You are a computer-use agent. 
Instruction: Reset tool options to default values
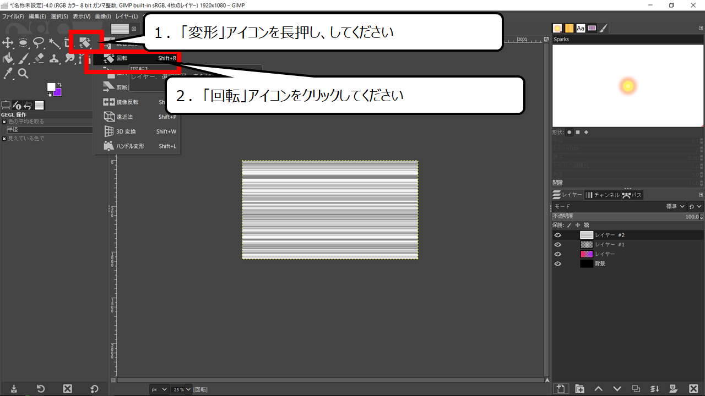(x=94, y=389)
